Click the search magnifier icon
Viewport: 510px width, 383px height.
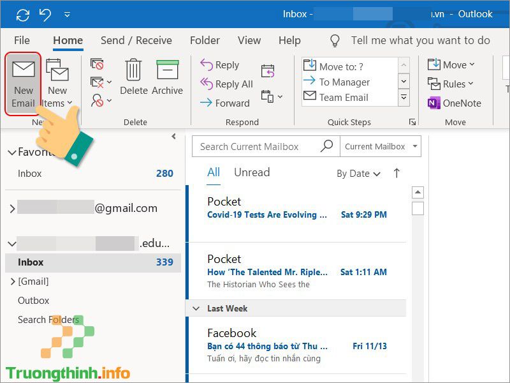point(326,146)
